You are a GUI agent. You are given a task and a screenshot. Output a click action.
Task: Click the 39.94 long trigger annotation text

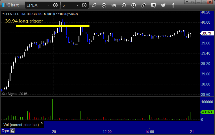[24, 21]
